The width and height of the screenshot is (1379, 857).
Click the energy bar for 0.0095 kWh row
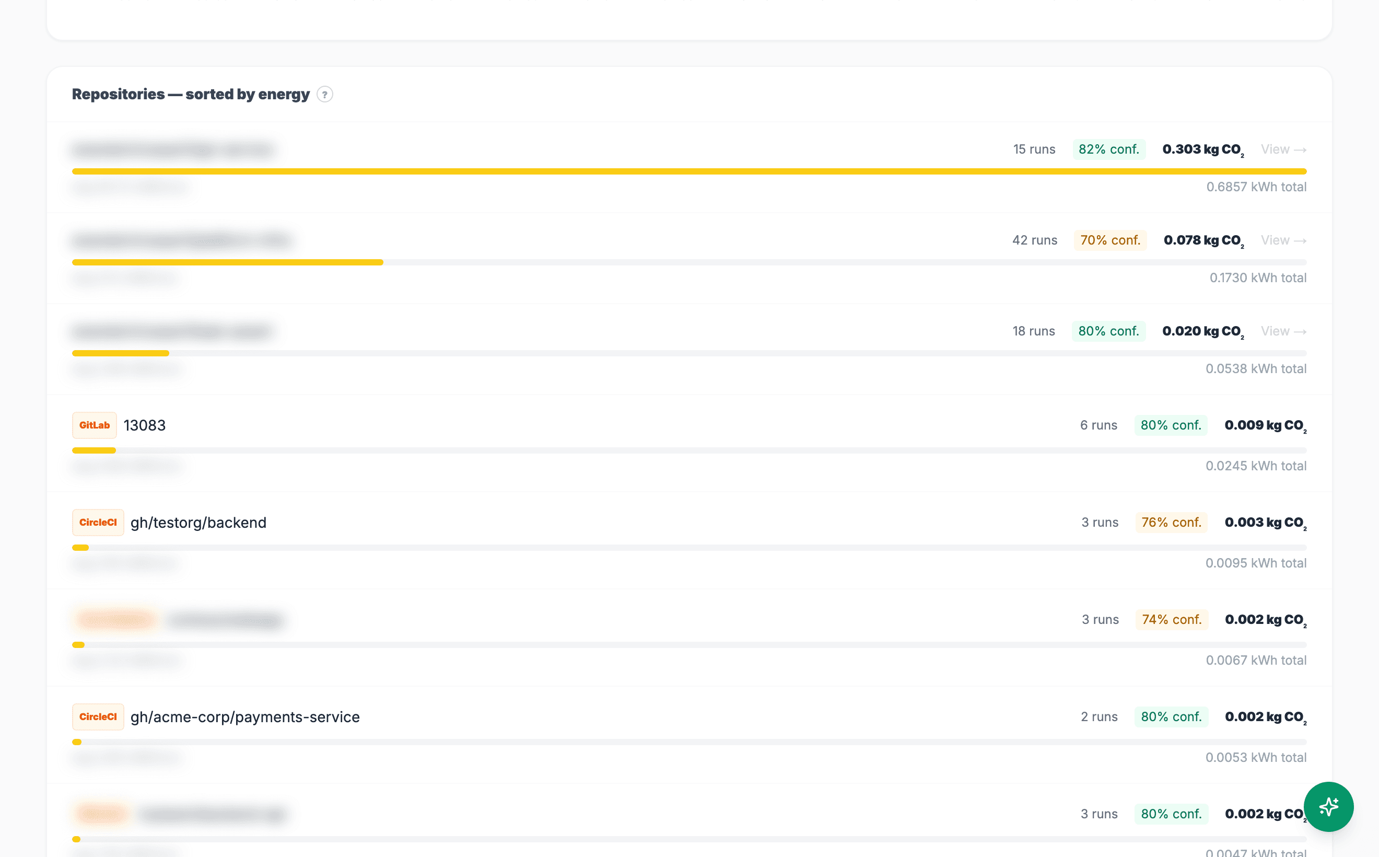(x=689, y=548)
